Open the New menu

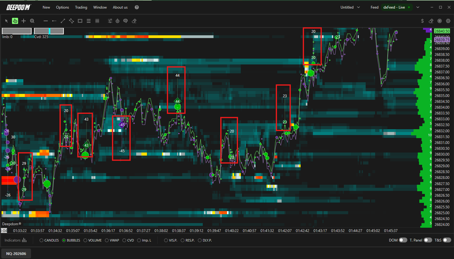46,7
